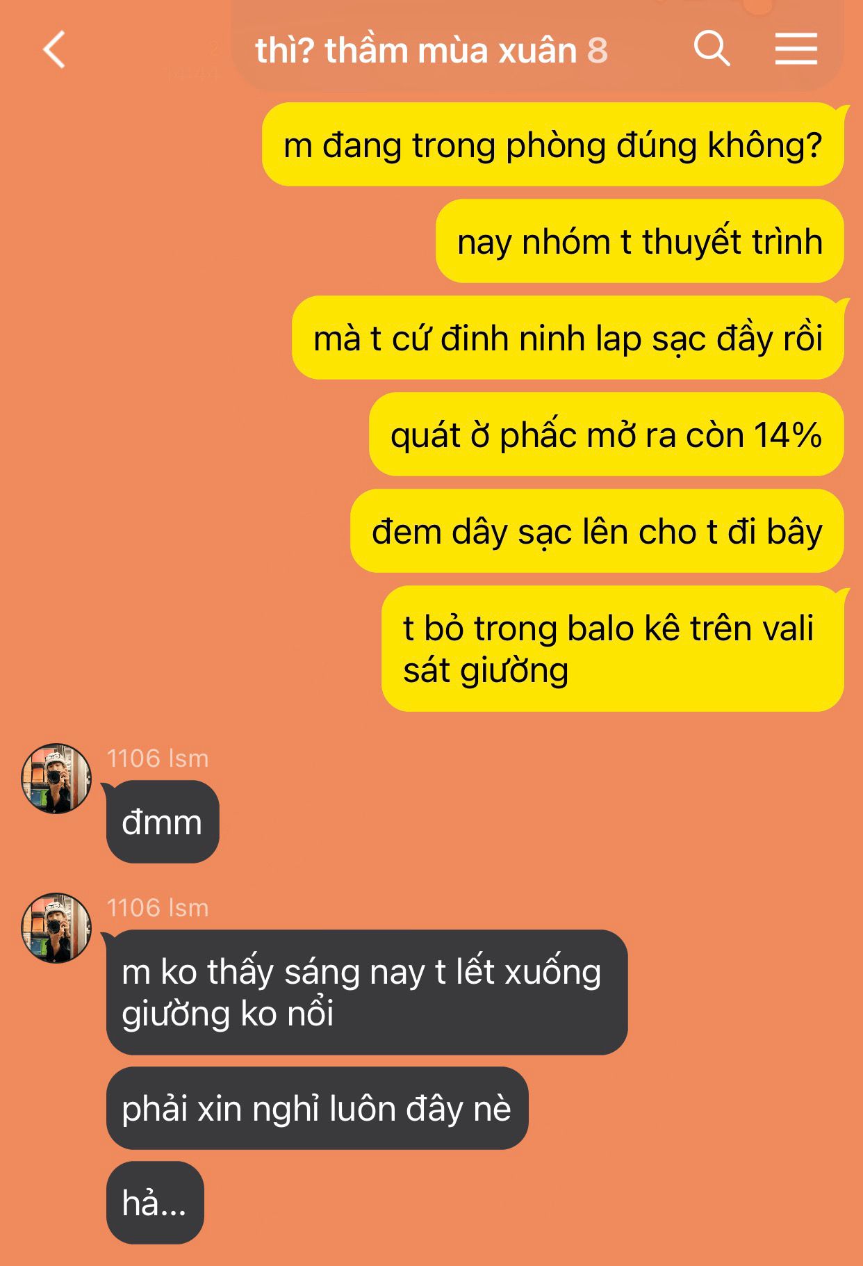Tap the member count 8 beside title

pos(598,51)
